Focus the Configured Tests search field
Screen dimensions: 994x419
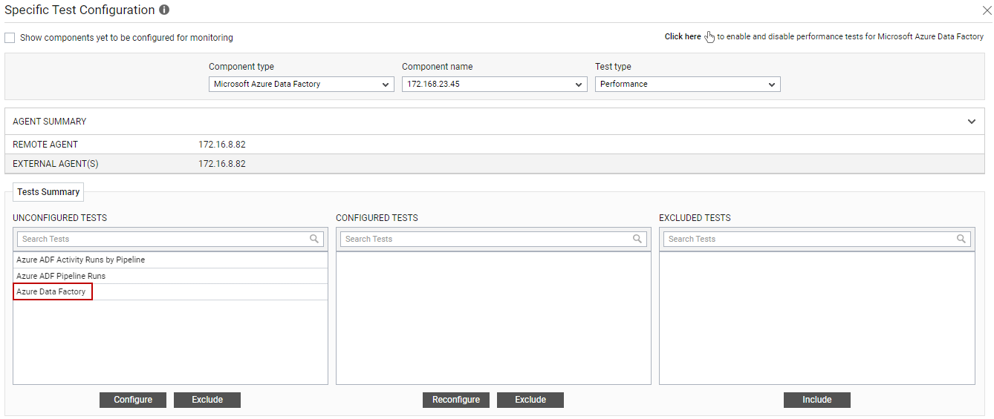pos(493,239)
